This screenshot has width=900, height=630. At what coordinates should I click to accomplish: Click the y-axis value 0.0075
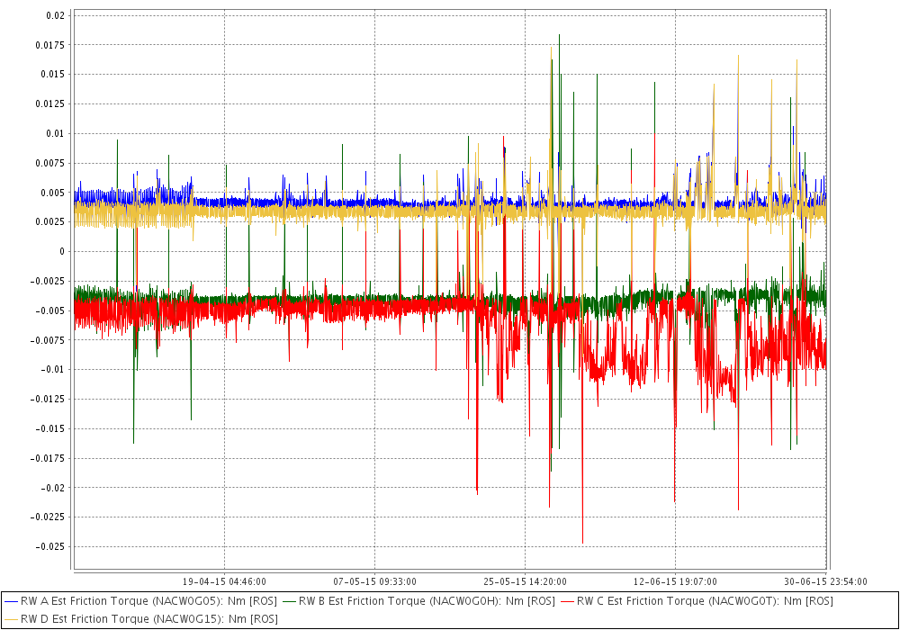point(50,163)
